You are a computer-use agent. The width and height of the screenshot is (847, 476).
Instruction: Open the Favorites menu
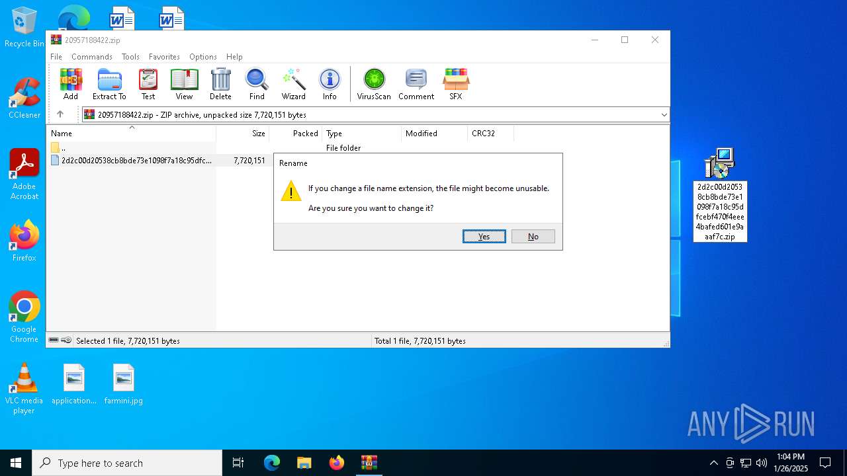pos(164,57)
